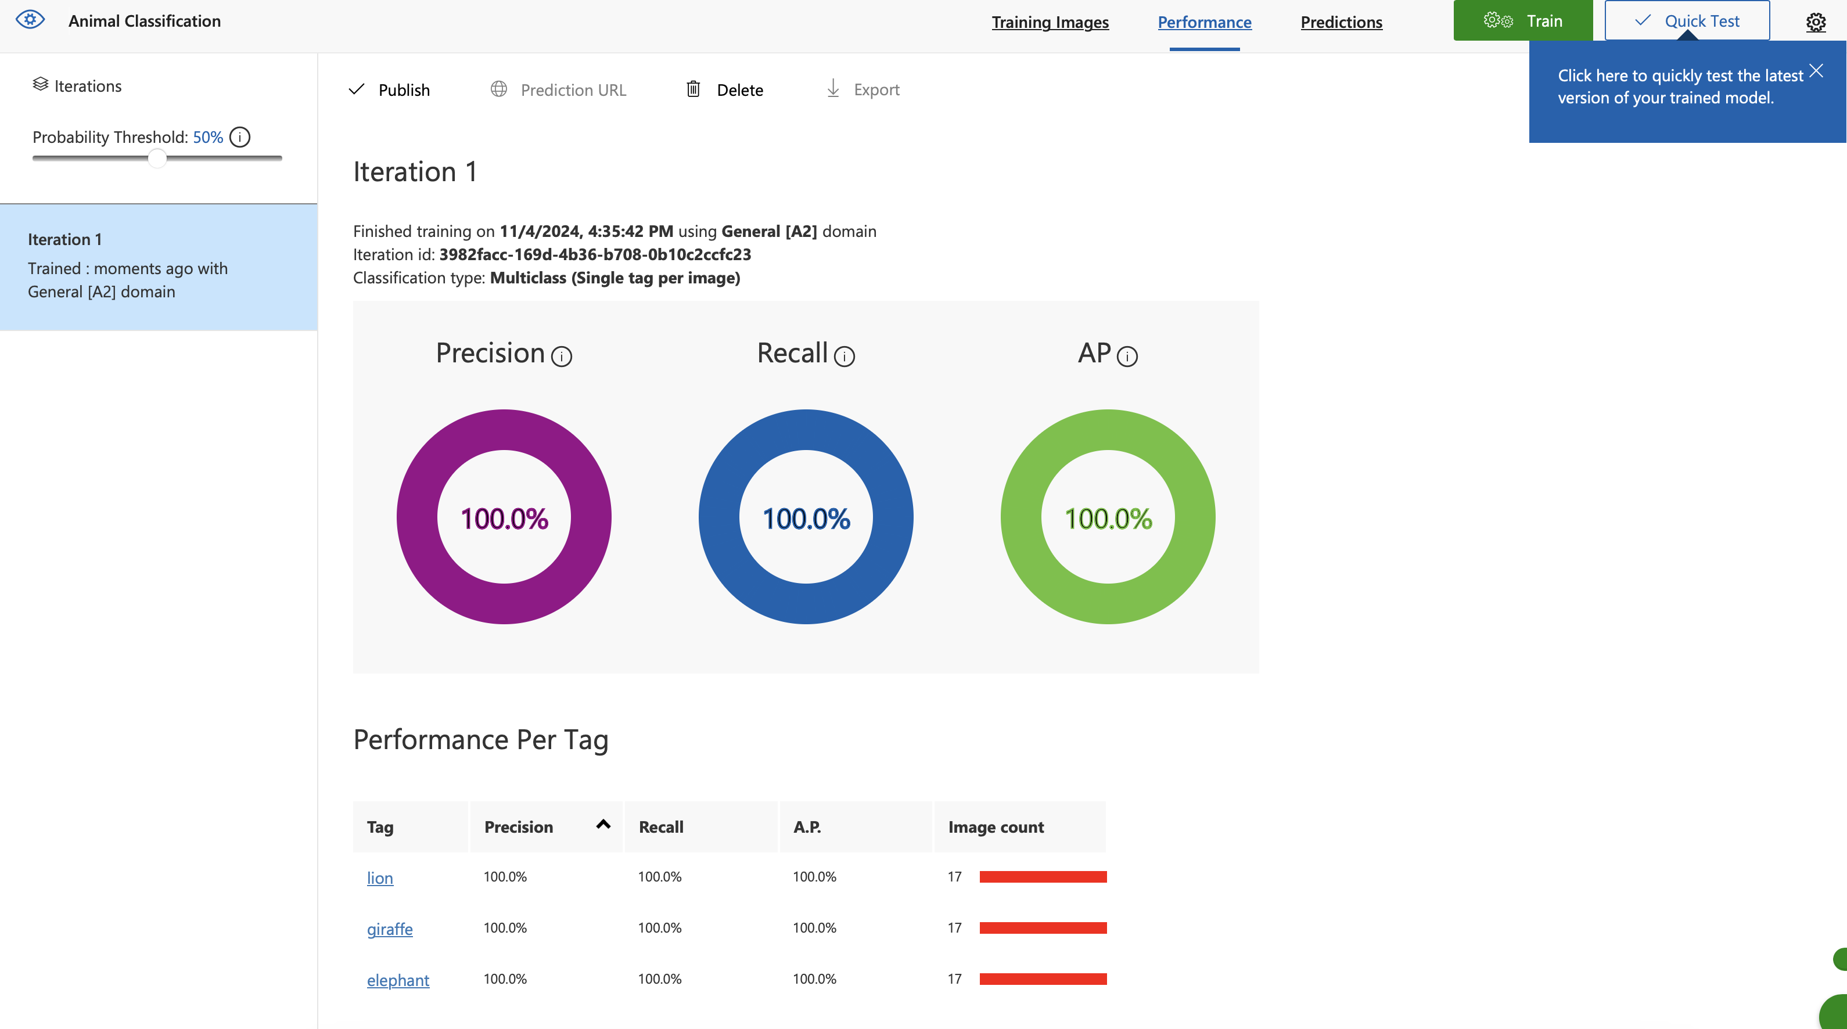Open the giraffe tag link

point(389,929)
